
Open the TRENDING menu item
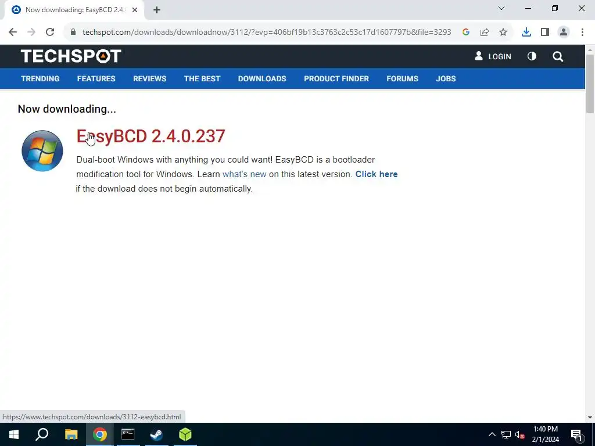[40, 78]
